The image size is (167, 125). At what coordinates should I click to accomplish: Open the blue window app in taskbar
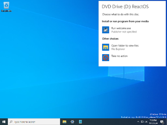pyautogui.click(x=80, y=122)
